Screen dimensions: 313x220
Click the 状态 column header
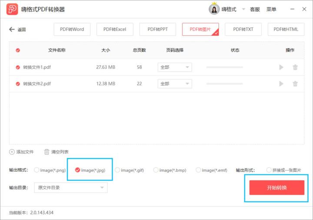coord(235,50)
